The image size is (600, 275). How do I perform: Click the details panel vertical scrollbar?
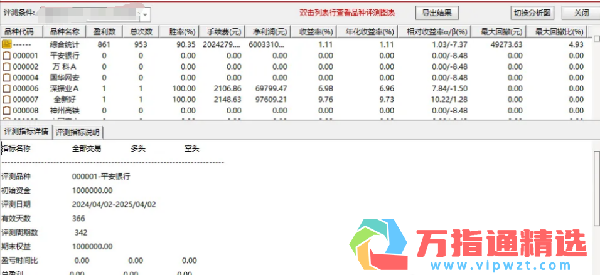(597, 188)
